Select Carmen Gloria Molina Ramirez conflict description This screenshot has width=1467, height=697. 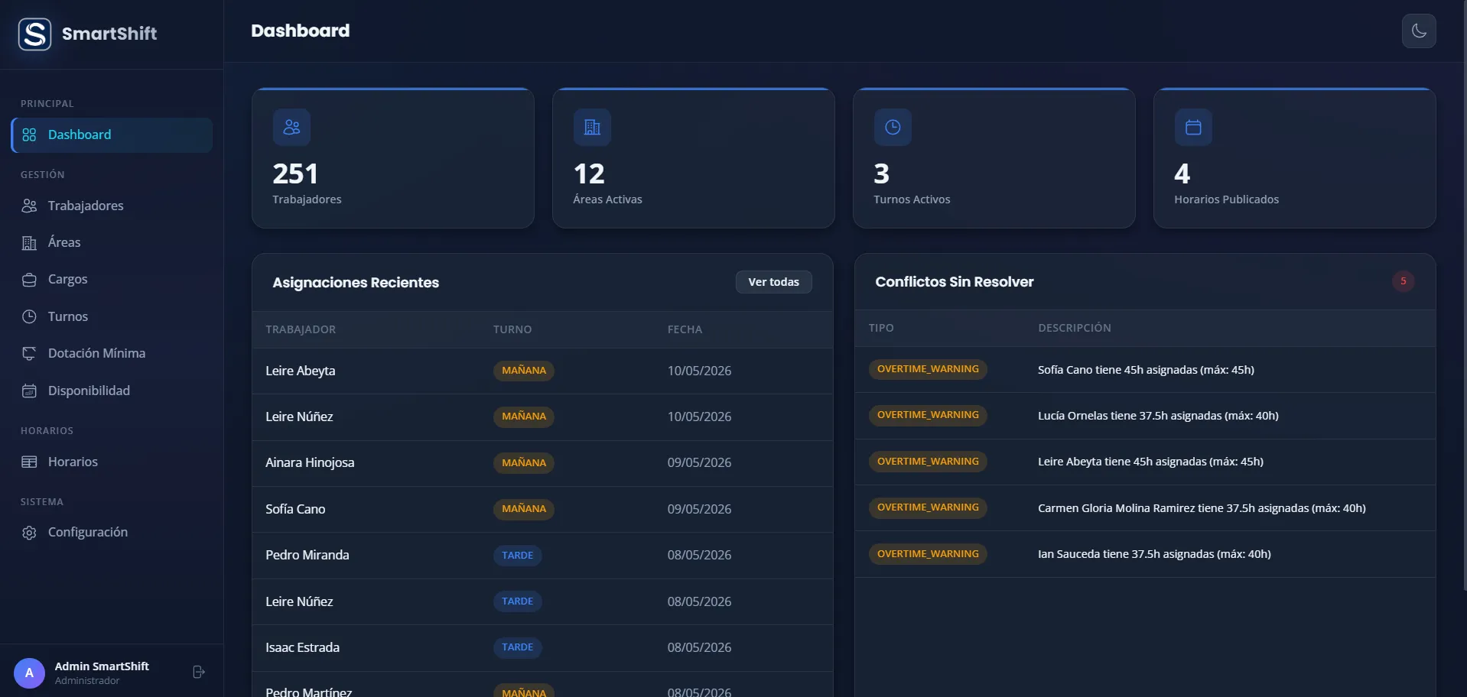click(x=1202, y=508)
